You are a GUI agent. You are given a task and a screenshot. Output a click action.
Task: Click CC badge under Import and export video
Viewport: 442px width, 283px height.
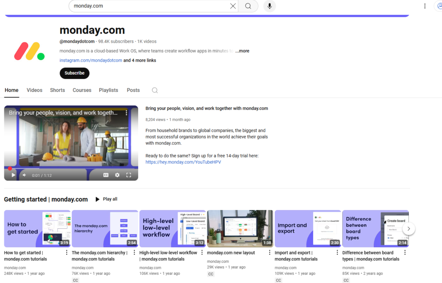point(278,280)
